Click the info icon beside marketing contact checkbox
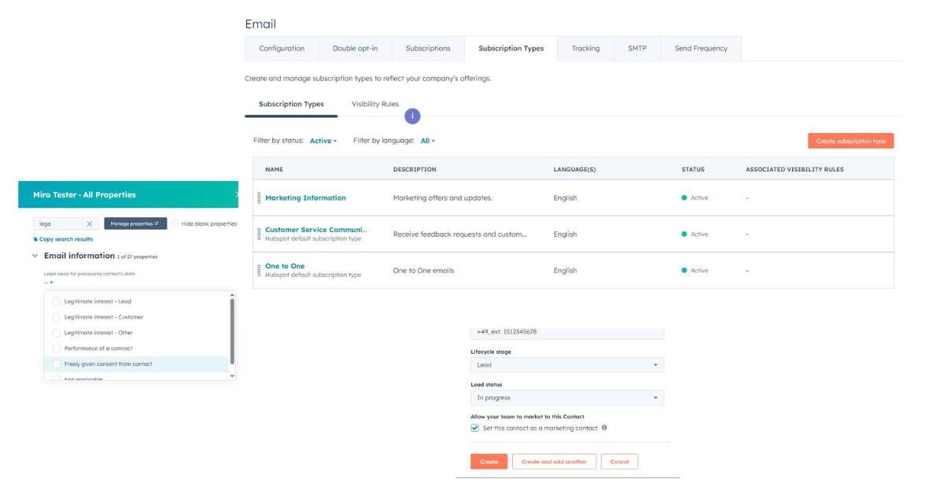This screenshot has width=944, height=494. click(x=603, y=427)
